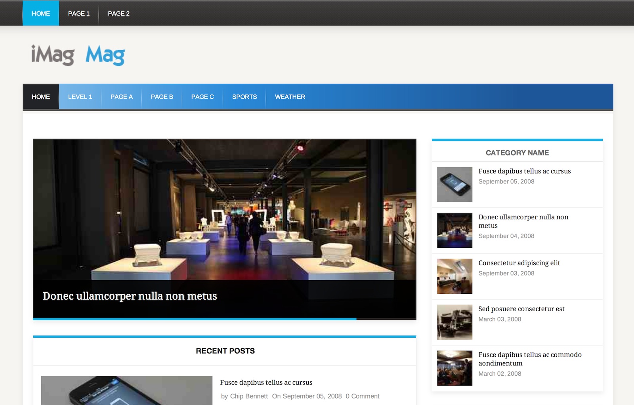Click the featured slider exhibition image
634x405 pixels.
pos(224,209)
